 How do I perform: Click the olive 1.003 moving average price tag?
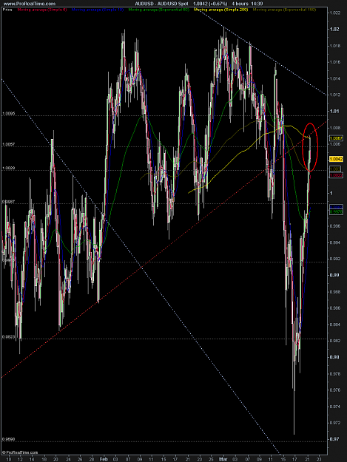[335, 169]
